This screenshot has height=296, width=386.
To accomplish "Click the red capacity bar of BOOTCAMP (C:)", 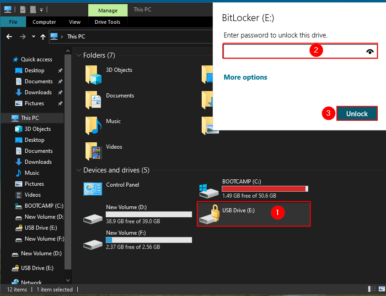I will click(264, 188).
